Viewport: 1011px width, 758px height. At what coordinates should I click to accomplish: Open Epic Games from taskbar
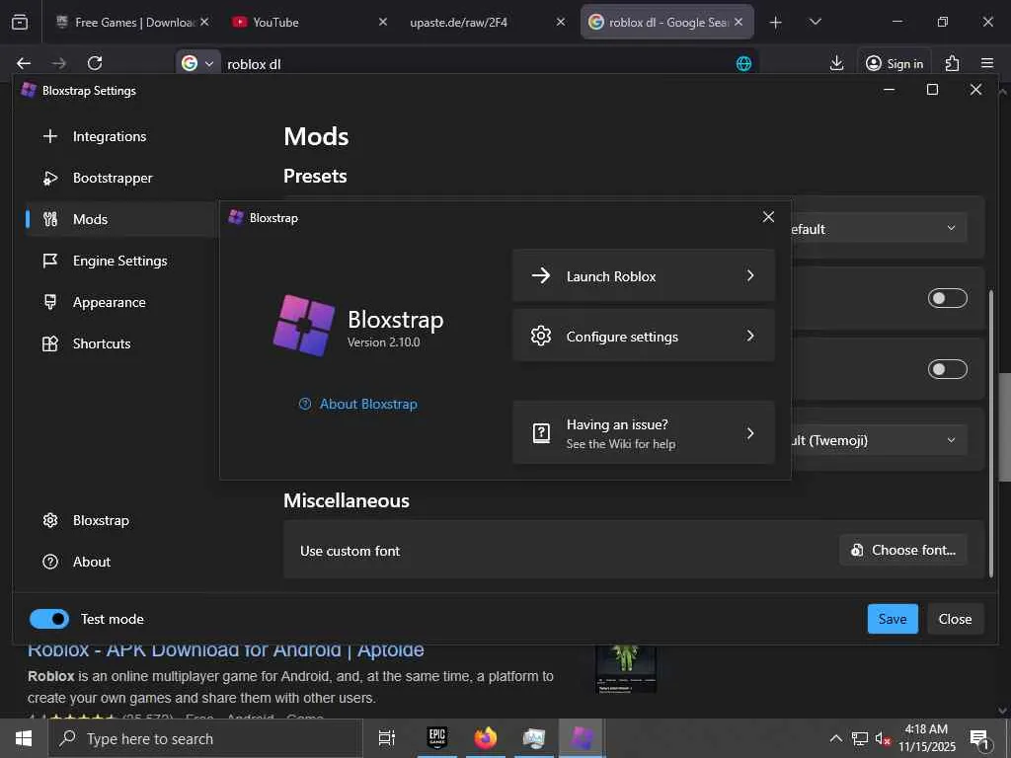point(437,738)
